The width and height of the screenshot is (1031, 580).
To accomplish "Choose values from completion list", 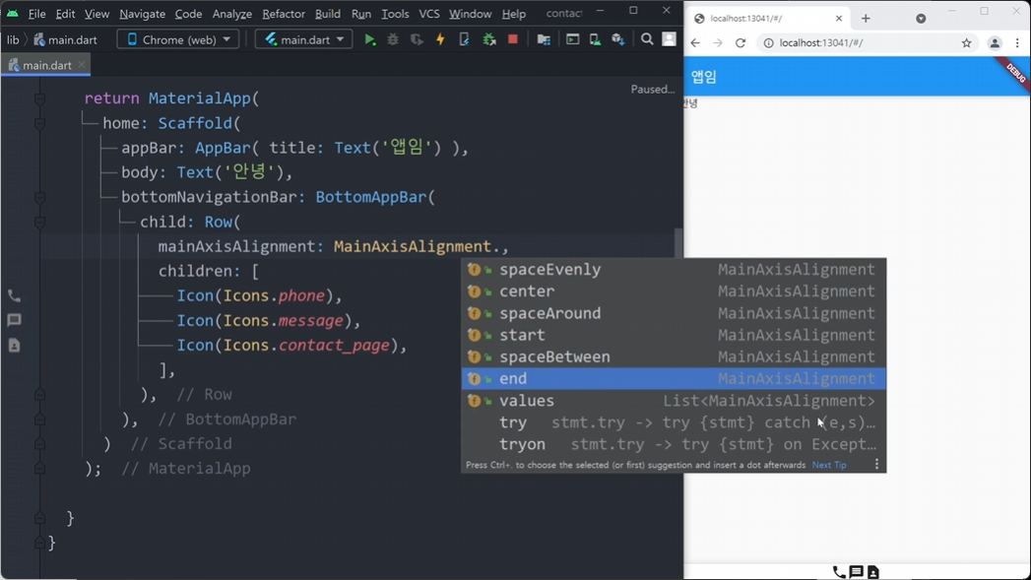I will [674, 401].
